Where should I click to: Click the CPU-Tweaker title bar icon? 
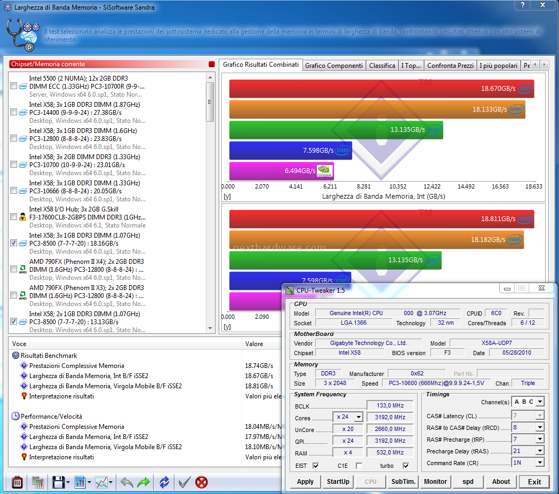point(290,291)
